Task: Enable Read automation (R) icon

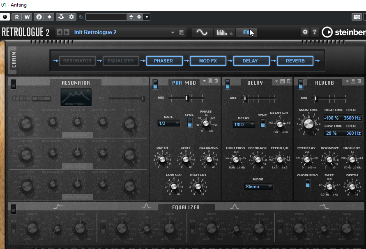Action: tap(17, 17)
